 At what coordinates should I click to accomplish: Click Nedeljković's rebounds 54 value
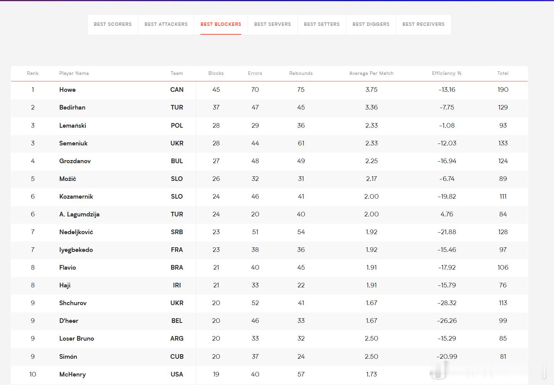[x=301, y=232]
